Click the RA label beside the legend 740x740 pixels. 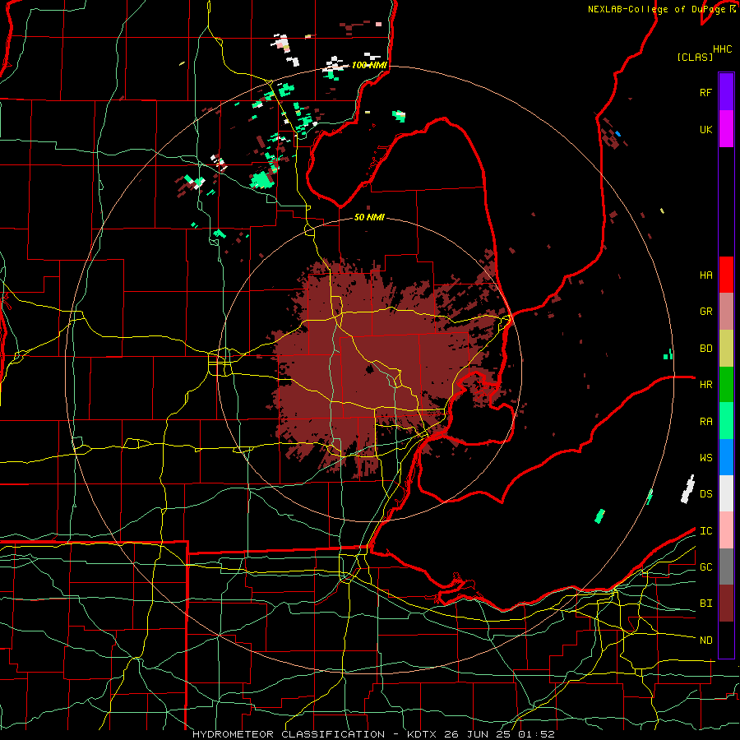[705, 422]
